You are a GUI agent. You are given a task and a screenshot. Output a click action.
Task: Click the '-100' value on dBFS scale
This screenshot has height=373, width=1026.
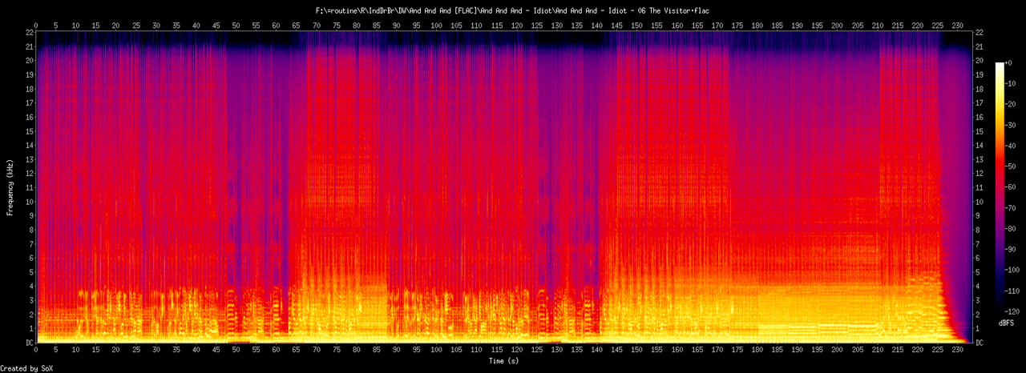pos(1013,270)
